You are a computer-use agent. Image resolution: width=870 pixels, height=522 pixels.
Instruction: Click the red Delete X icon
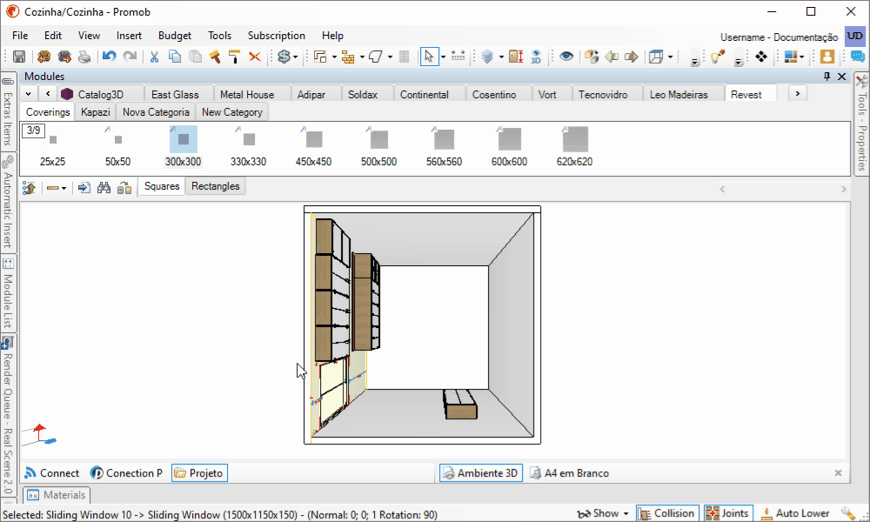[255, 57]
